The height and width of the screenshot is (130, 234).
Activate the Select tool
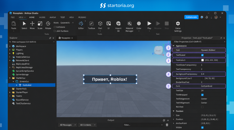pos(24,24)
